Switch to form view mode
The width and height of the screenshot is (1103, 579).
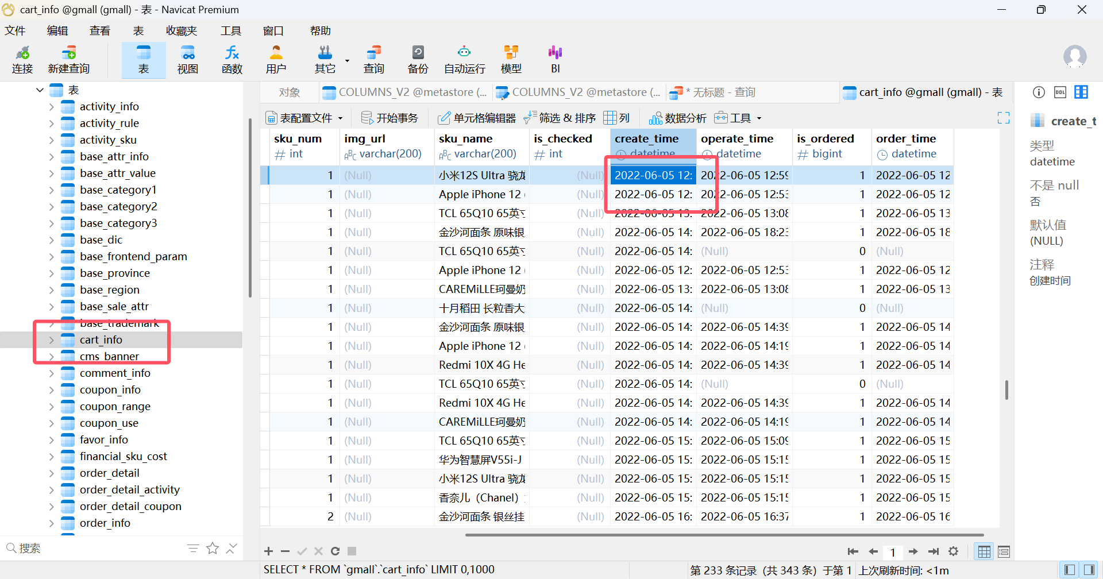pos(1004,551)
